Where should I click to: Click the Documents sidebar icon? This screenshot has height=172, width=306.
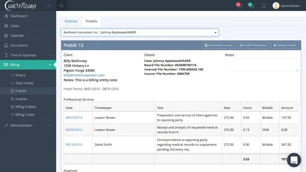coord(6,45)
